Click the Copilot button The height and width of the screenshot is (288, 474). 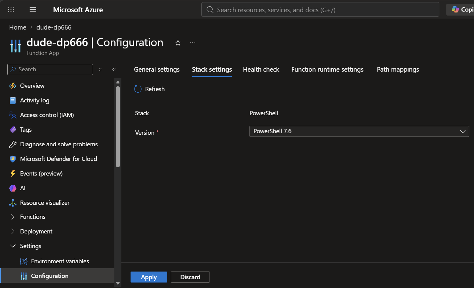461,9
